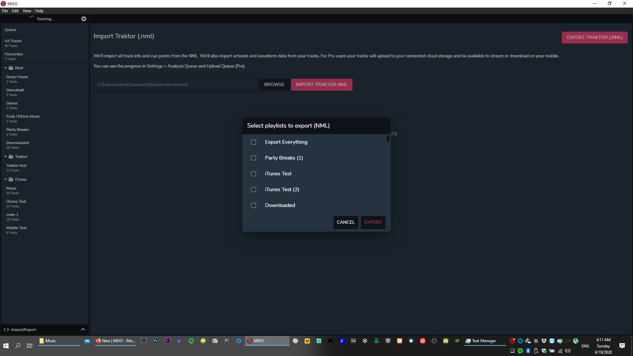Select the Dance playlist with 3 tracks
The height and width of the screenshot is (356, 633).
[x=45, y=105]
